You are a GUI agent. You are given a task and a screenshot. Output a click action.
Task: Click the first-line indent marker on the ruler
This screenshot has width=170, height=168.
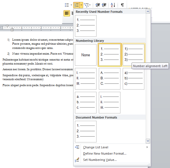tap(7, 26)
